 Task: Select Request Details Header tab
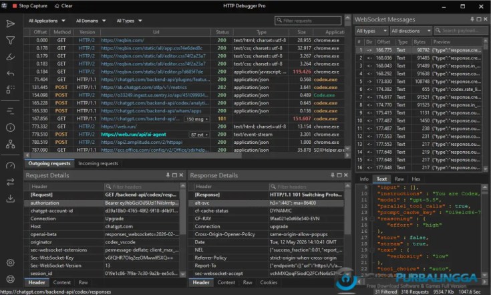point(37,282)
